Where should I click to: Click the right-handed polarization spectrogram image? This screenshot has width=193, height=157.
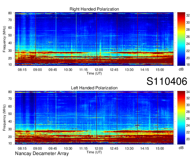94,39
